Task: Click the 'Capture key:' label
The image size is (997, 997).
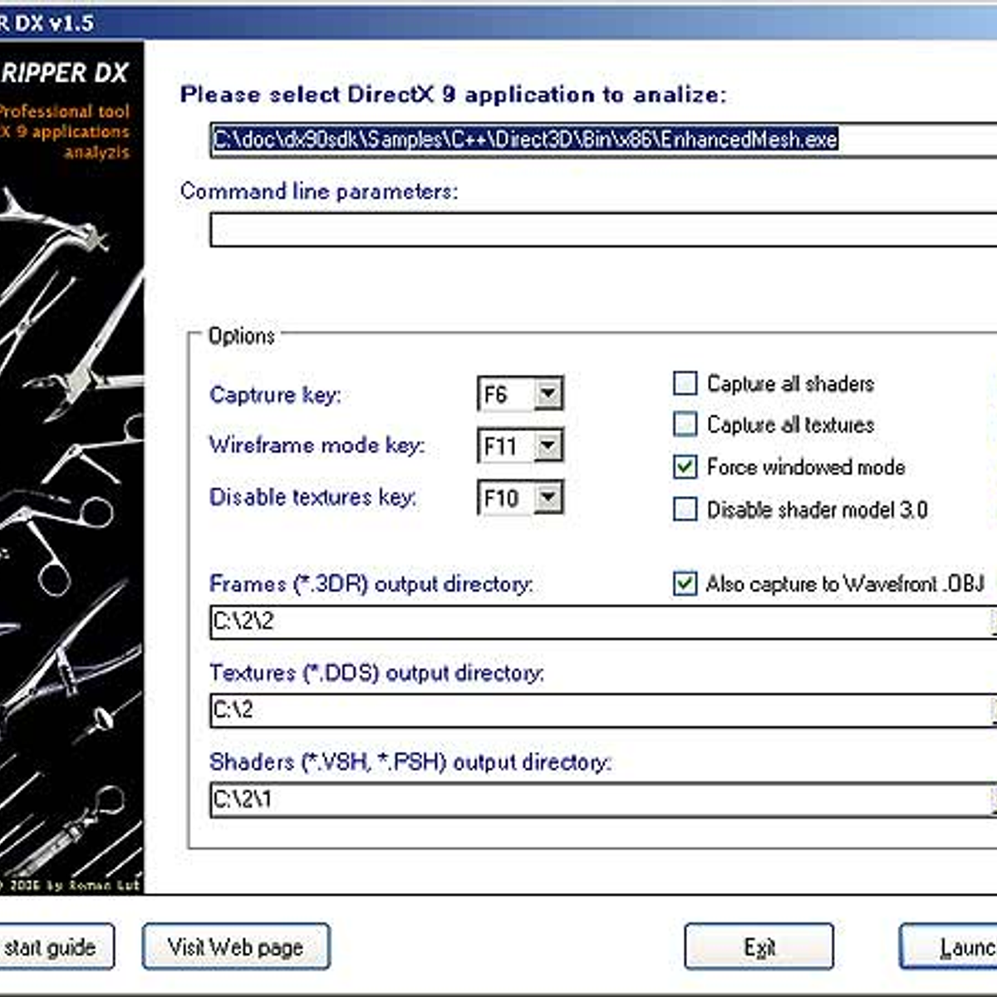Action: coord(275,395)
